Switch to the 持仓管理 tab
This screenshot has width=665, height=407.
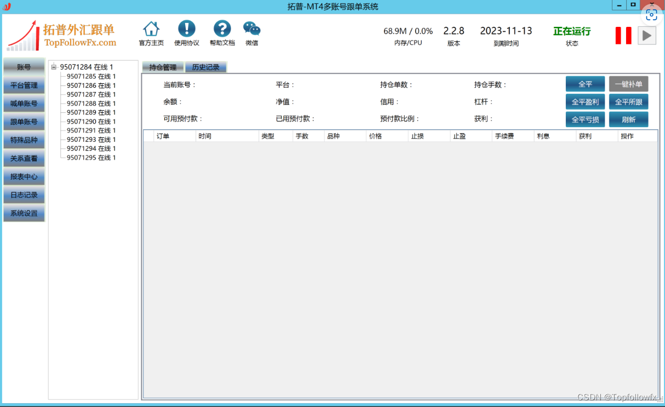click(x=163, y=67)
